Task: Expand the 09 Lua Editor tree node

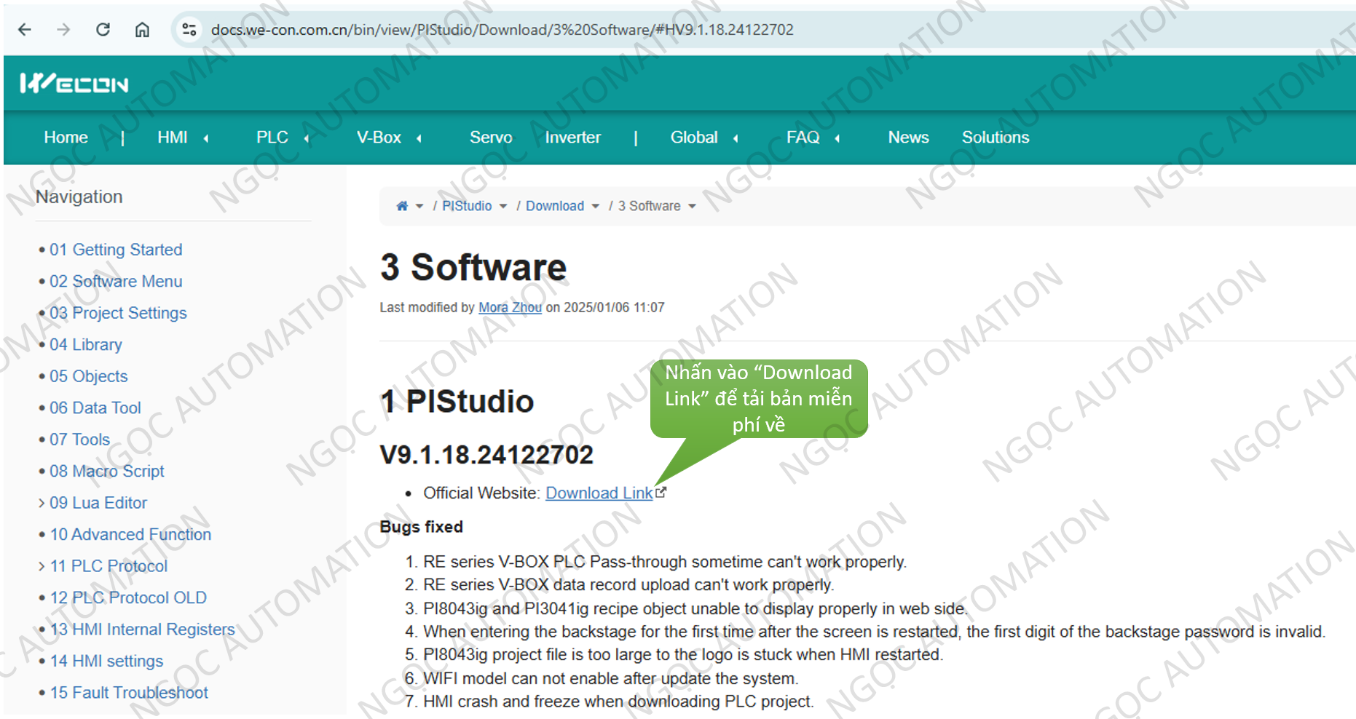Action: (x=42, y=503)
